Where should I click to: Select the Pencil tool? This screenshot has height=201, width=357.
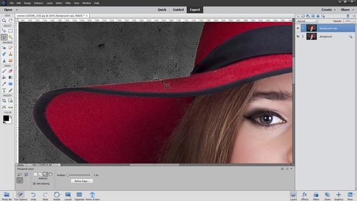pos(11,90)
